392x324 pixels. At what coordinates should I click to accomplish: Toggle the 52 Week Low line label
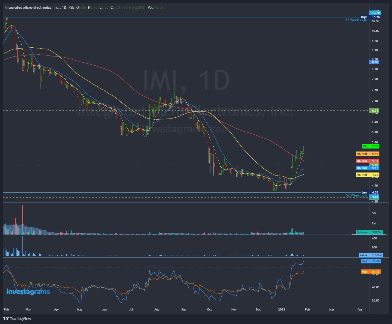point(356,195)
